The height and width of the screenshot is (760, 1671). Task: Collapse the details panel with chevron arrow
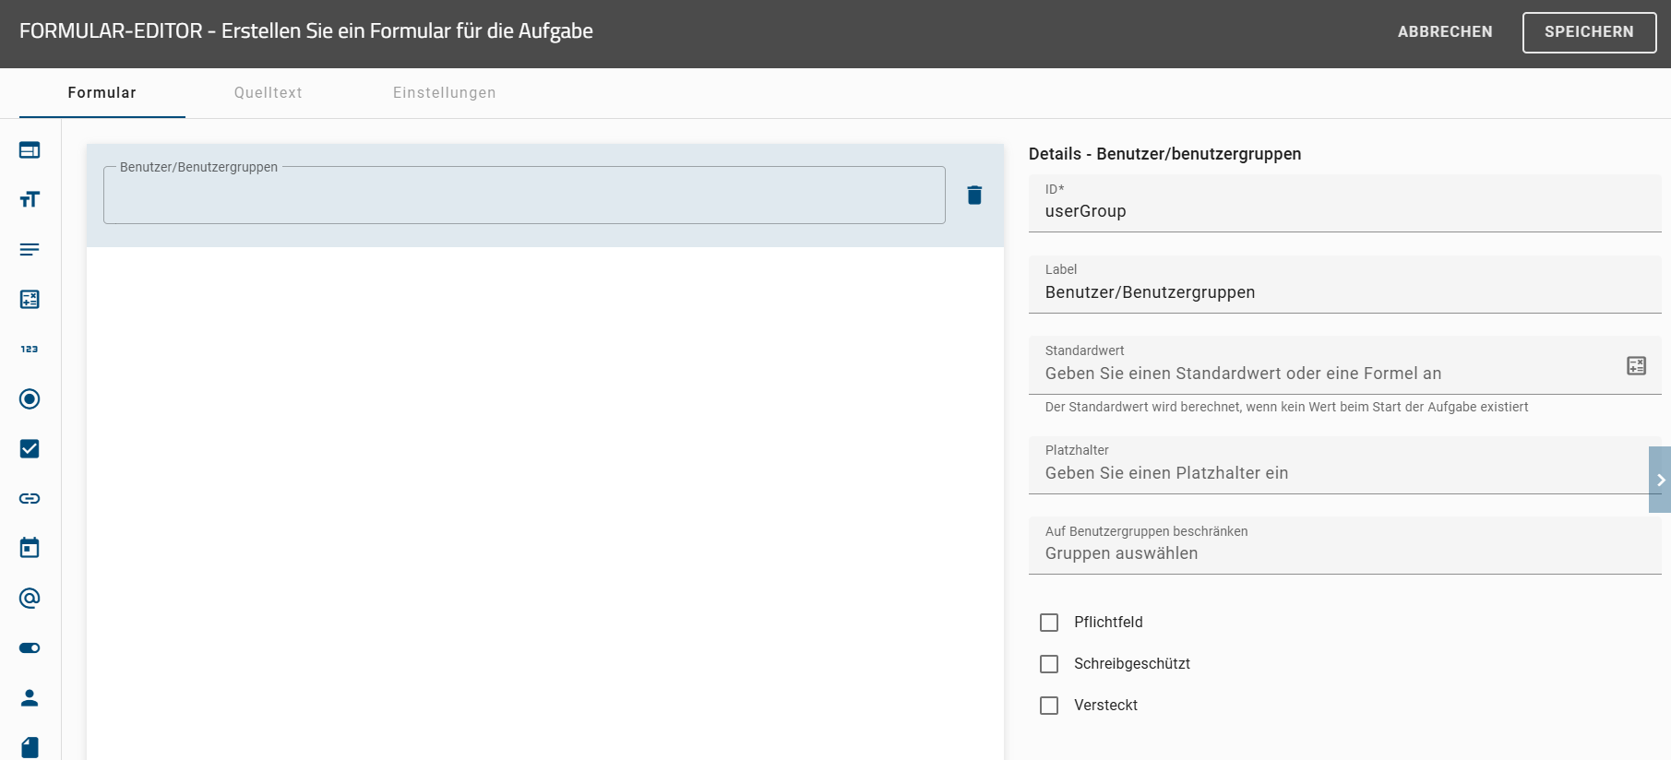click(x=1660, y=480)
